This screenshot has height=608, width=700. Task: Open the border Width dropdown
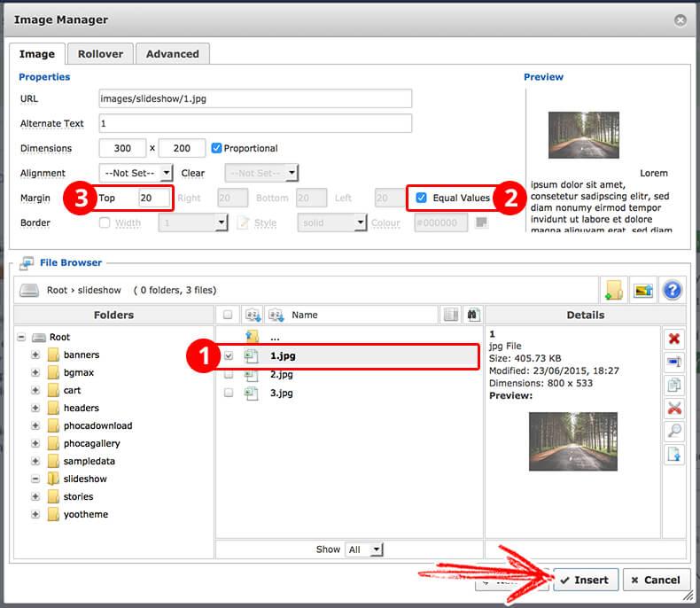tap(193, 222)
